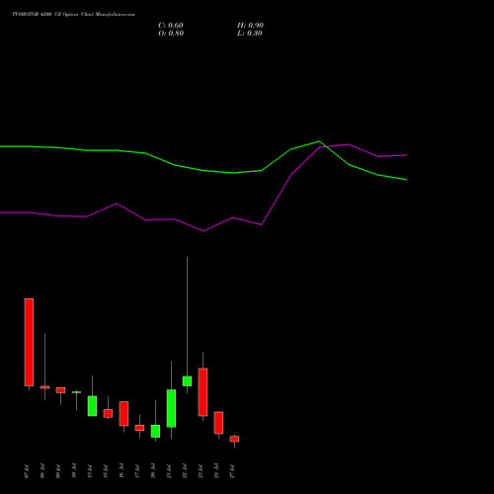
Task: Click the '09 Jul' date label
Action: 58,471
